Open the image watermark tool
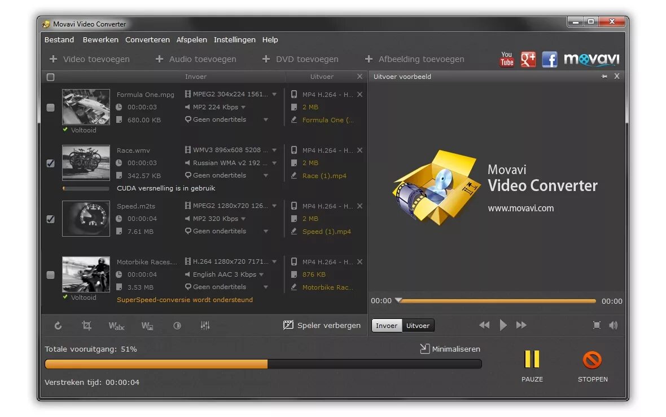Image resolution: width=666 pixels, height=417 pixels. pos(147,325)
